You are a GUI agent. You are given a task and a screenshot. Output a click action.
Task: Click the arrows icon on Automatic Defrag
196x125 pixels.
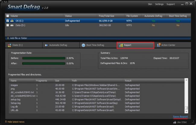click(46, 45)
